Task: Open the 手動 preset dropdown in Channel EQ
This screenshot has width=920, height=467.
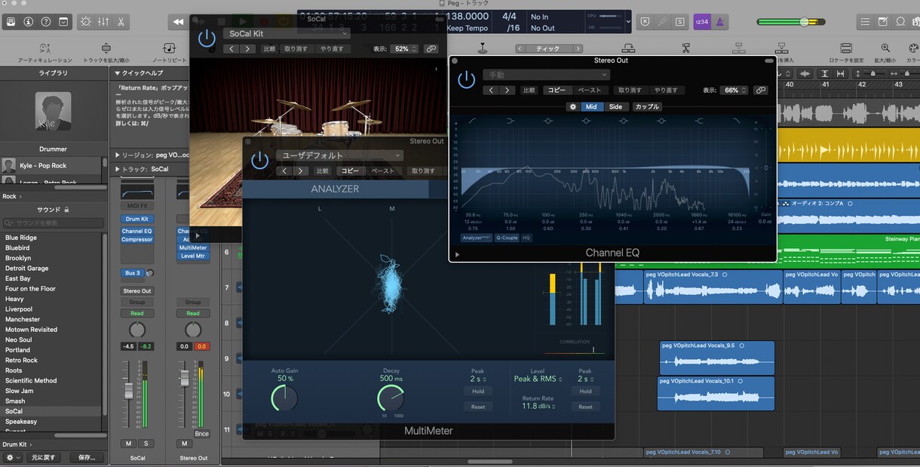Action: 546,75
